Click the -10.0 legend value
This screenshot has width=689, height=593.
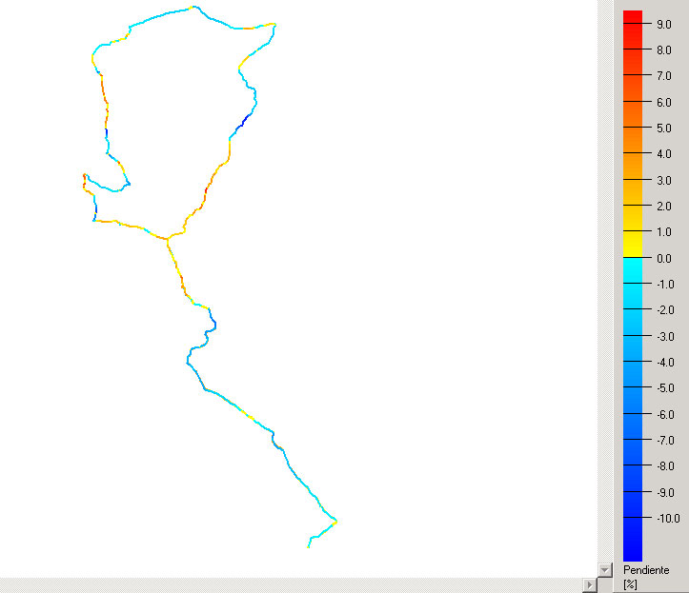coord(668,519)
